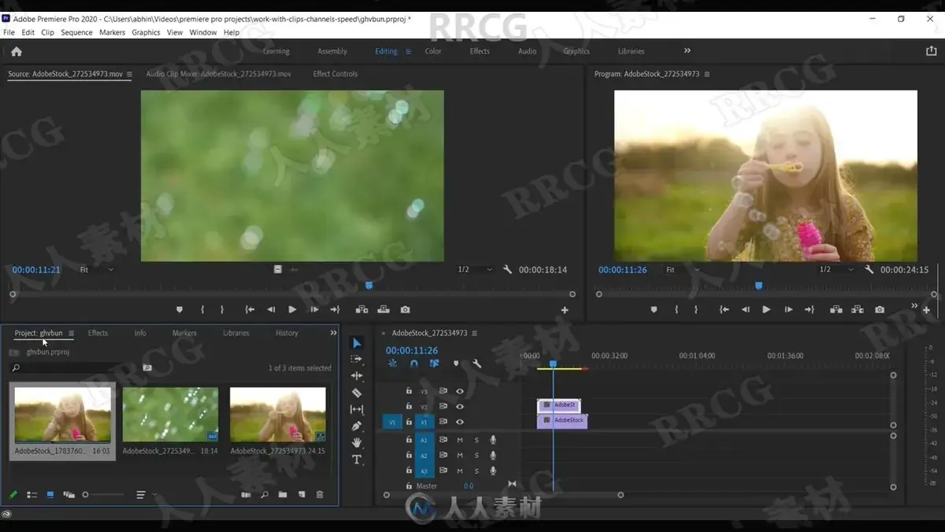Image resolution: width=945 pixels, height=532 pixels.
Task: Open timeline display settings wrench
Action: point(476,364)
